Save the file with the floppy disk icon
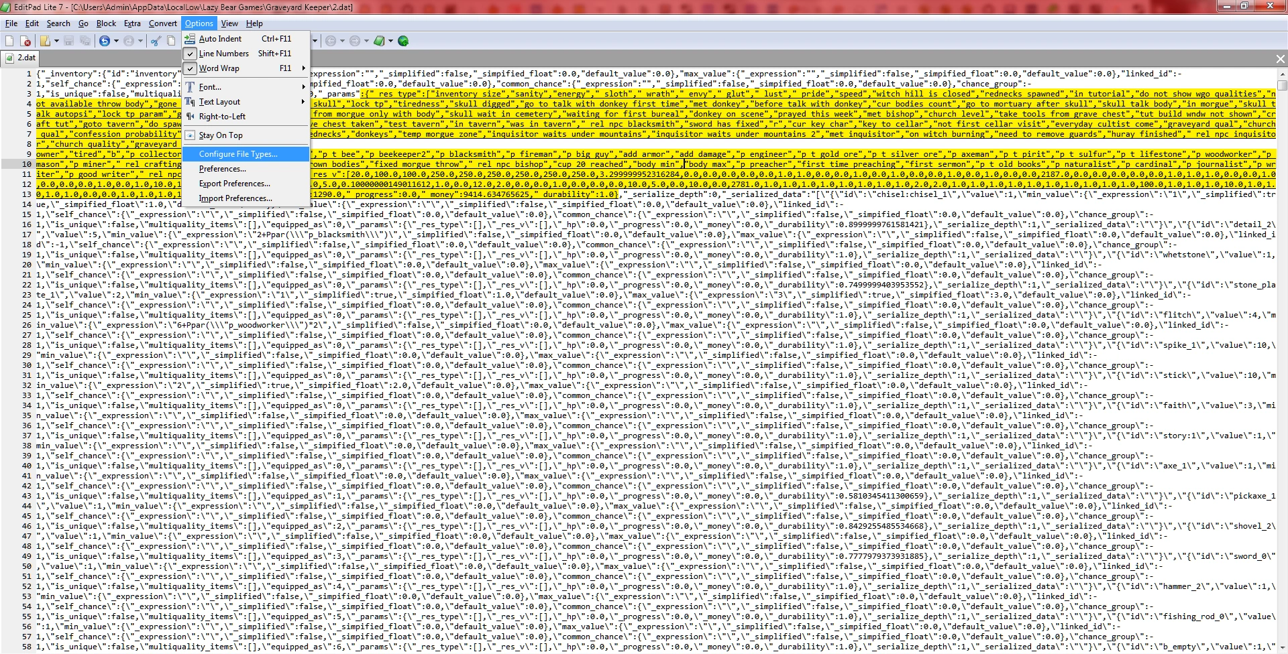1288x654 pixels. (x=69, y=41)
